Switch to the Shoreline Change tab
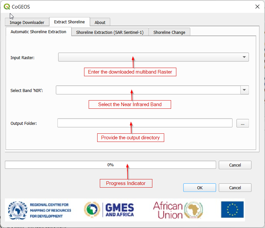 [x=169, y=32]
